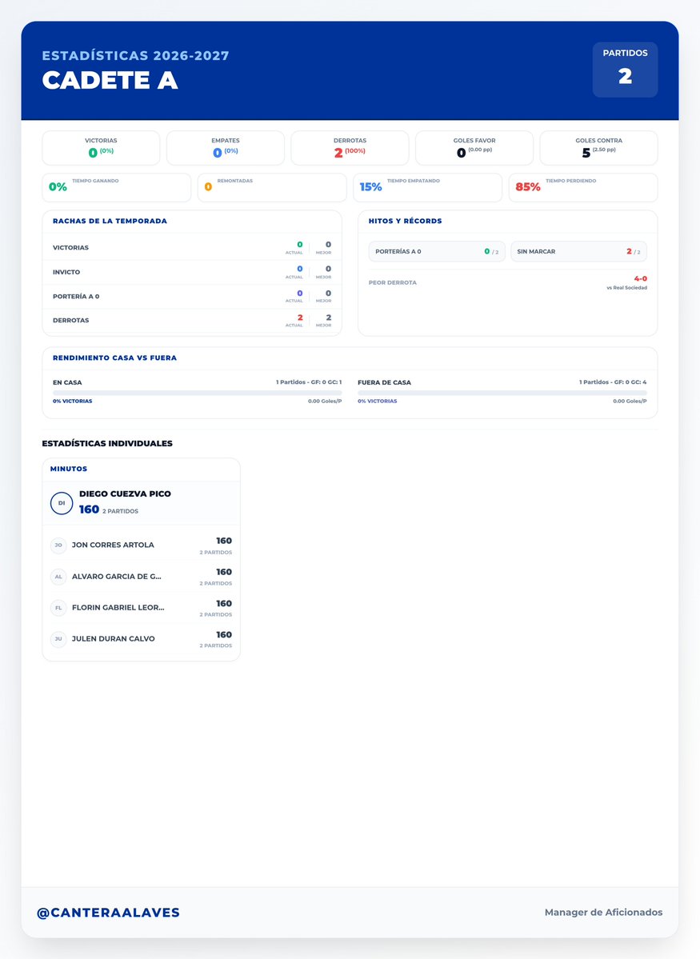
Task: Click the Portería a 0 streak row label
Action: click(76, 296)
